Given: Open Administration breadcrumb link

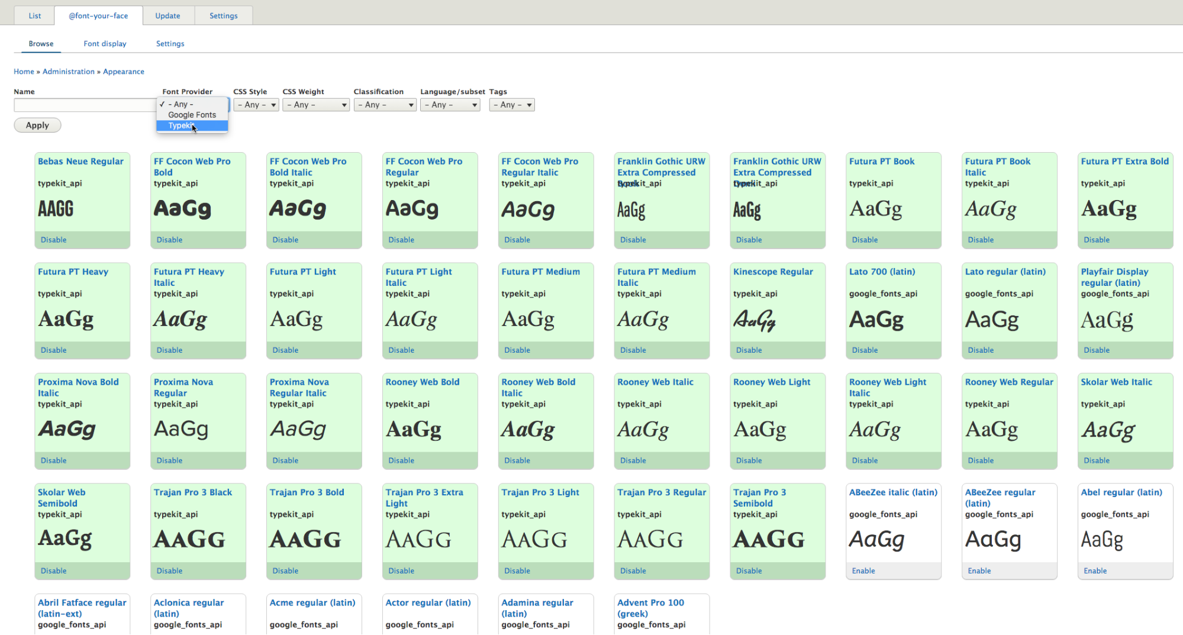Looking at the screenshot, I should tap(69, 72).
